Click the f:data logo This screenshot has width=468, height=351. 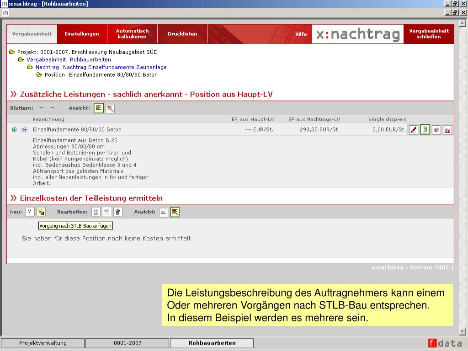445,343
